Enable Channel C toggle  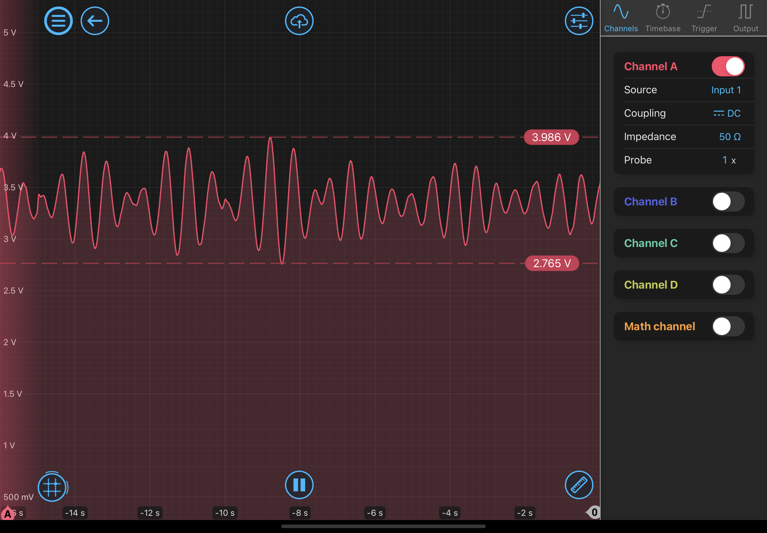pos(728,243)
